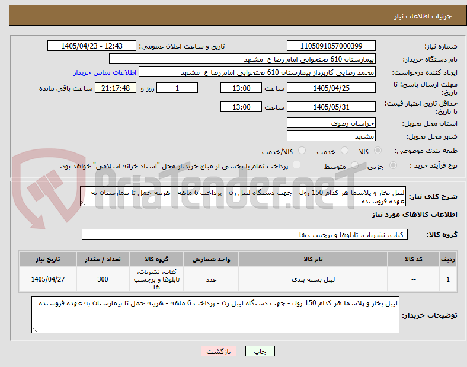The image size is (467, 367).
Task: Open اطلاعات تماس خریدار contact link
Action: pyautogui.click(x=105, y=72)
